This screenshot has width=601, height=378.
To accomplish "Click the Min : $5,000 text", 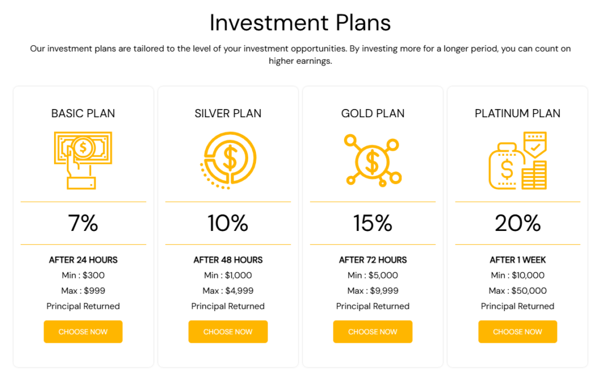I will click(x=373, y=275).
